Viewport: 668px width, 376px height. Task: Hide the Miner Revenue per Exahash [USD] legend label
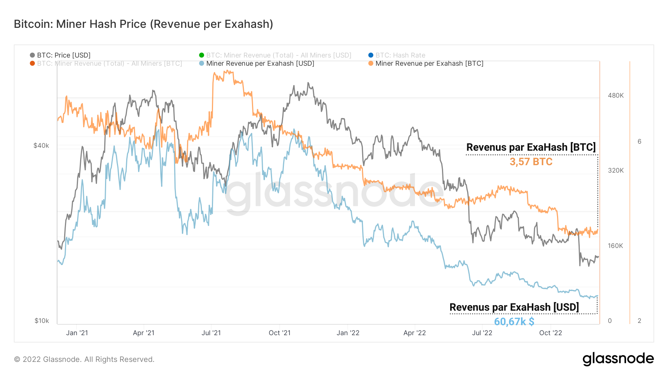(260, 63)
